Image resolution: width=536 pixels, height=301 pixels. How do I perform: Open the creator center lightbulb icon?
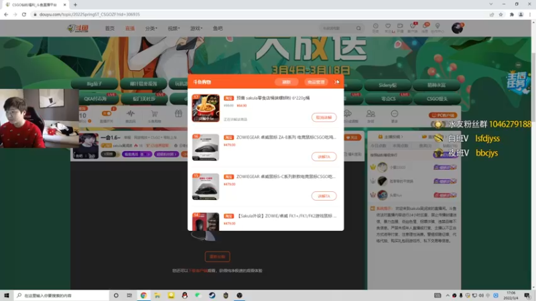click(438, 27)
